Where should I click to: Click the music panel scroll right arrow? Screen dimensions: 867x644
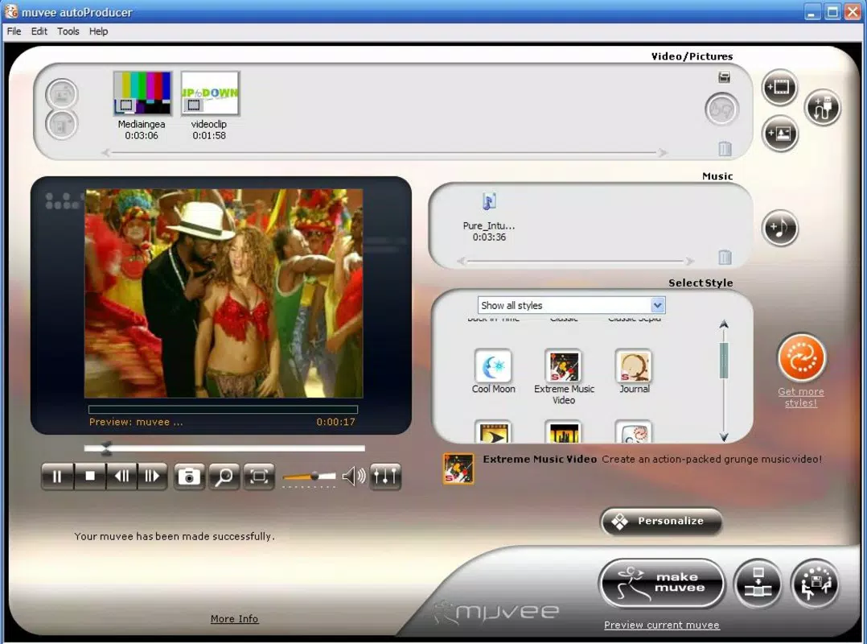pyautogui.click(x=689, y=261)
